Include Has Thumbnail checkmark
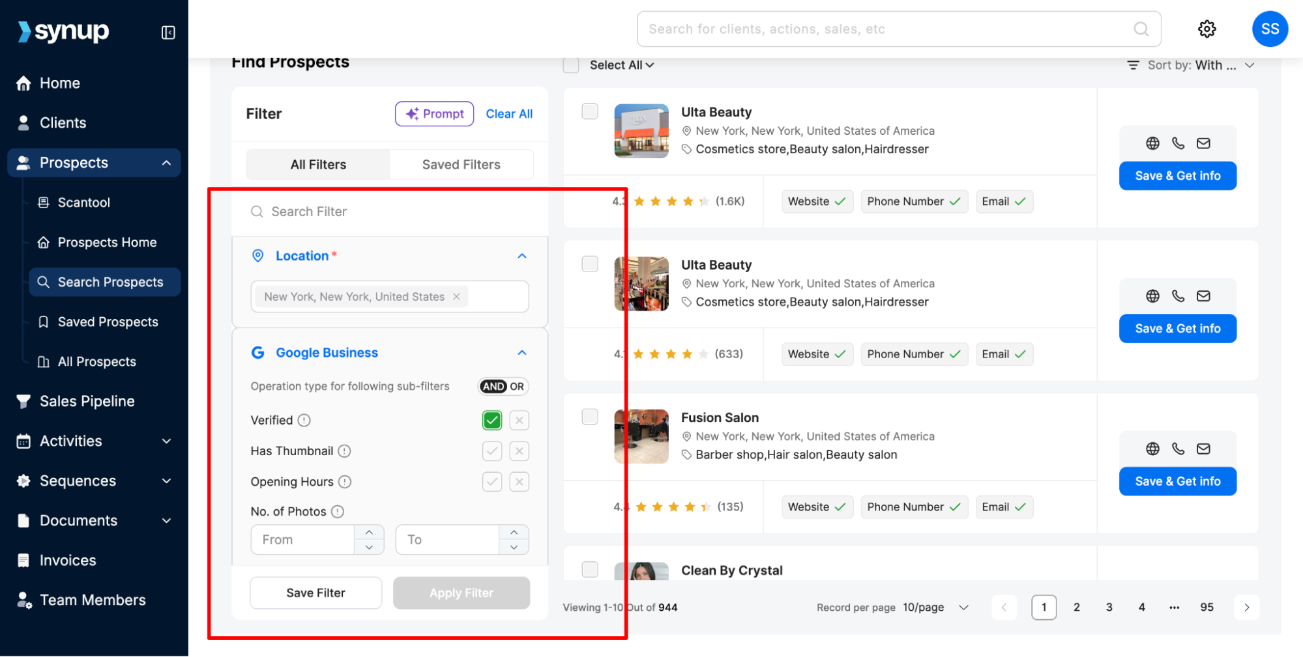 (492, 451)
